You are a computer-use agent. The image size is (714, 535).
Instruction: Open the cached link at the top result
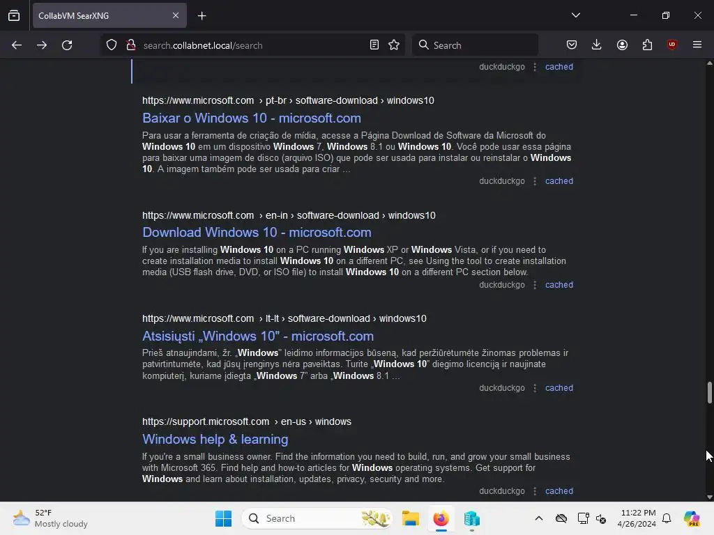[559, 67]
